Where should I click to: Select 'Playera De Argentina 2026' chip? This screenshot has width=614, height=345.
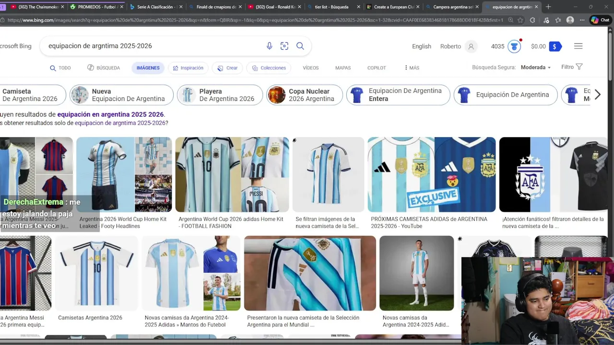point(220,95)
